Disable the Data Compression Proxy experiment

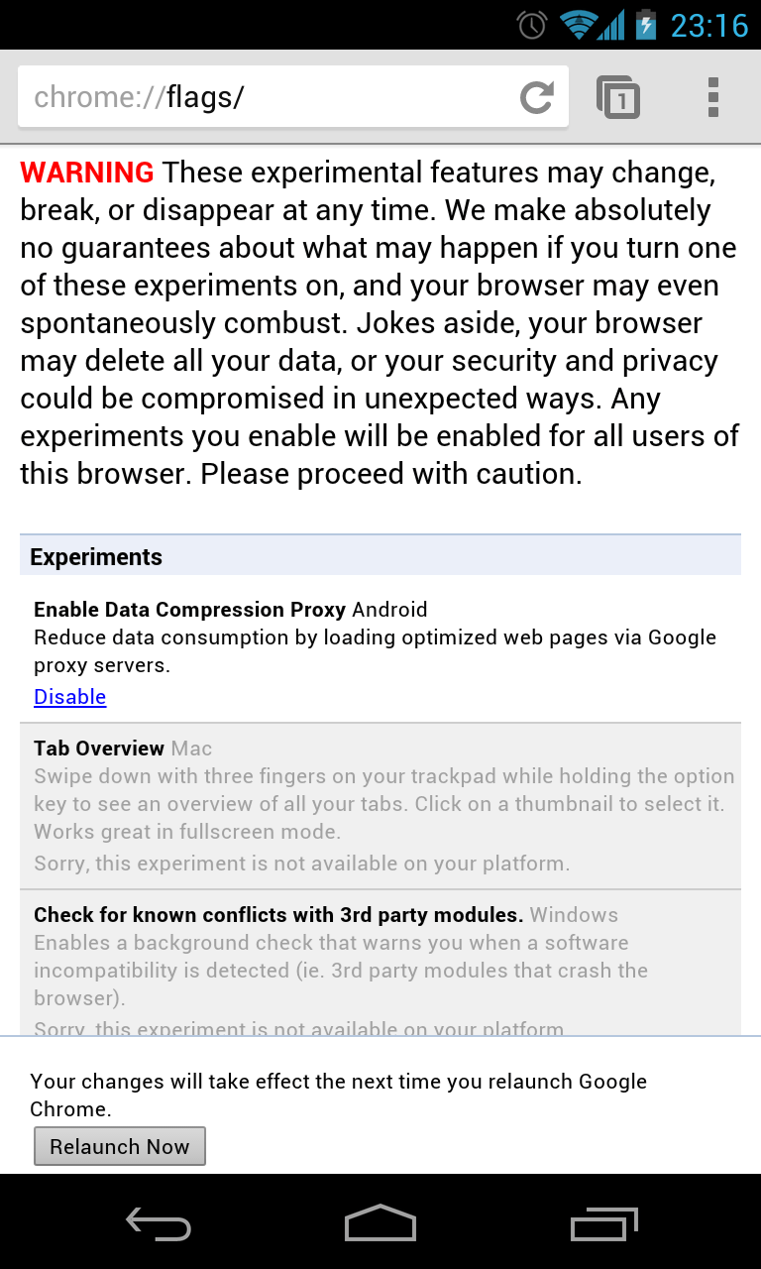69,697
